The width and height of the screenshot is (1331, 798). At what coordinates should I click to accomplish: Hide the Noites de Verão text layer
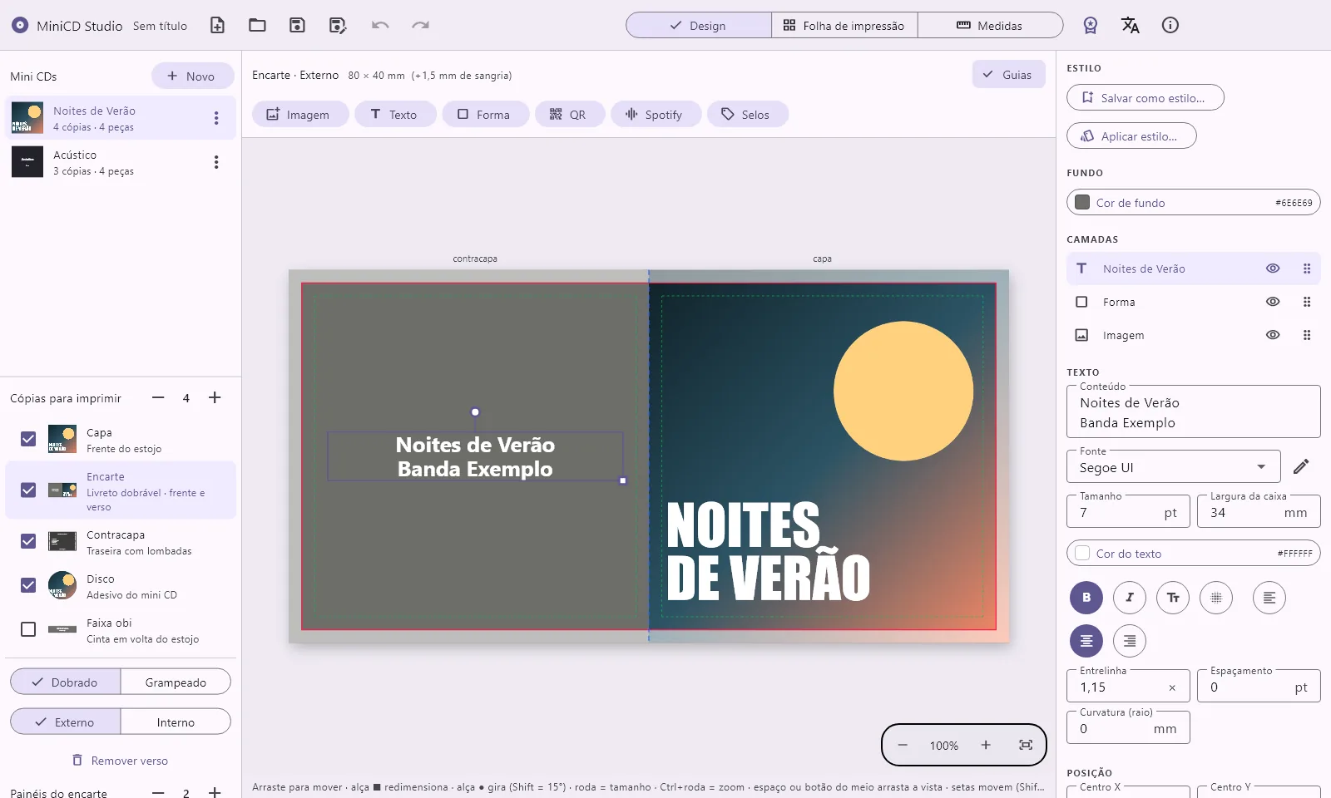point(1273,268)
